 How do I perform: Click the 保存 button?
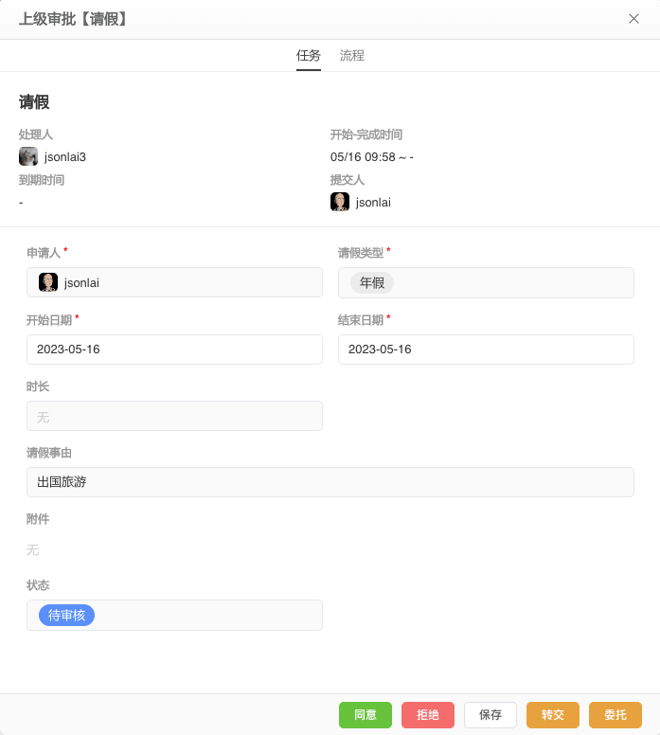[x=491, y=715]
